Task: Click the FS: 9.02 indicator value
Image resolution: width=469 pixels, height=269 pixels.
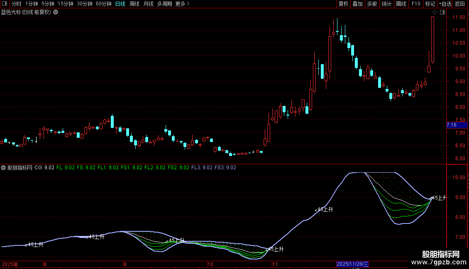Action: tap(86, 168)
